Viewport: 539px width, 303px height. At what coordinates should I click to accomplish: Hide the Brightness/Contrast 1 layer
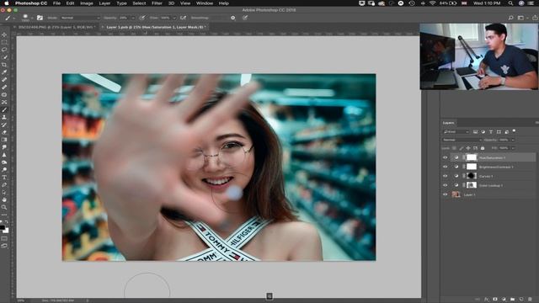(x=446, y=167)
